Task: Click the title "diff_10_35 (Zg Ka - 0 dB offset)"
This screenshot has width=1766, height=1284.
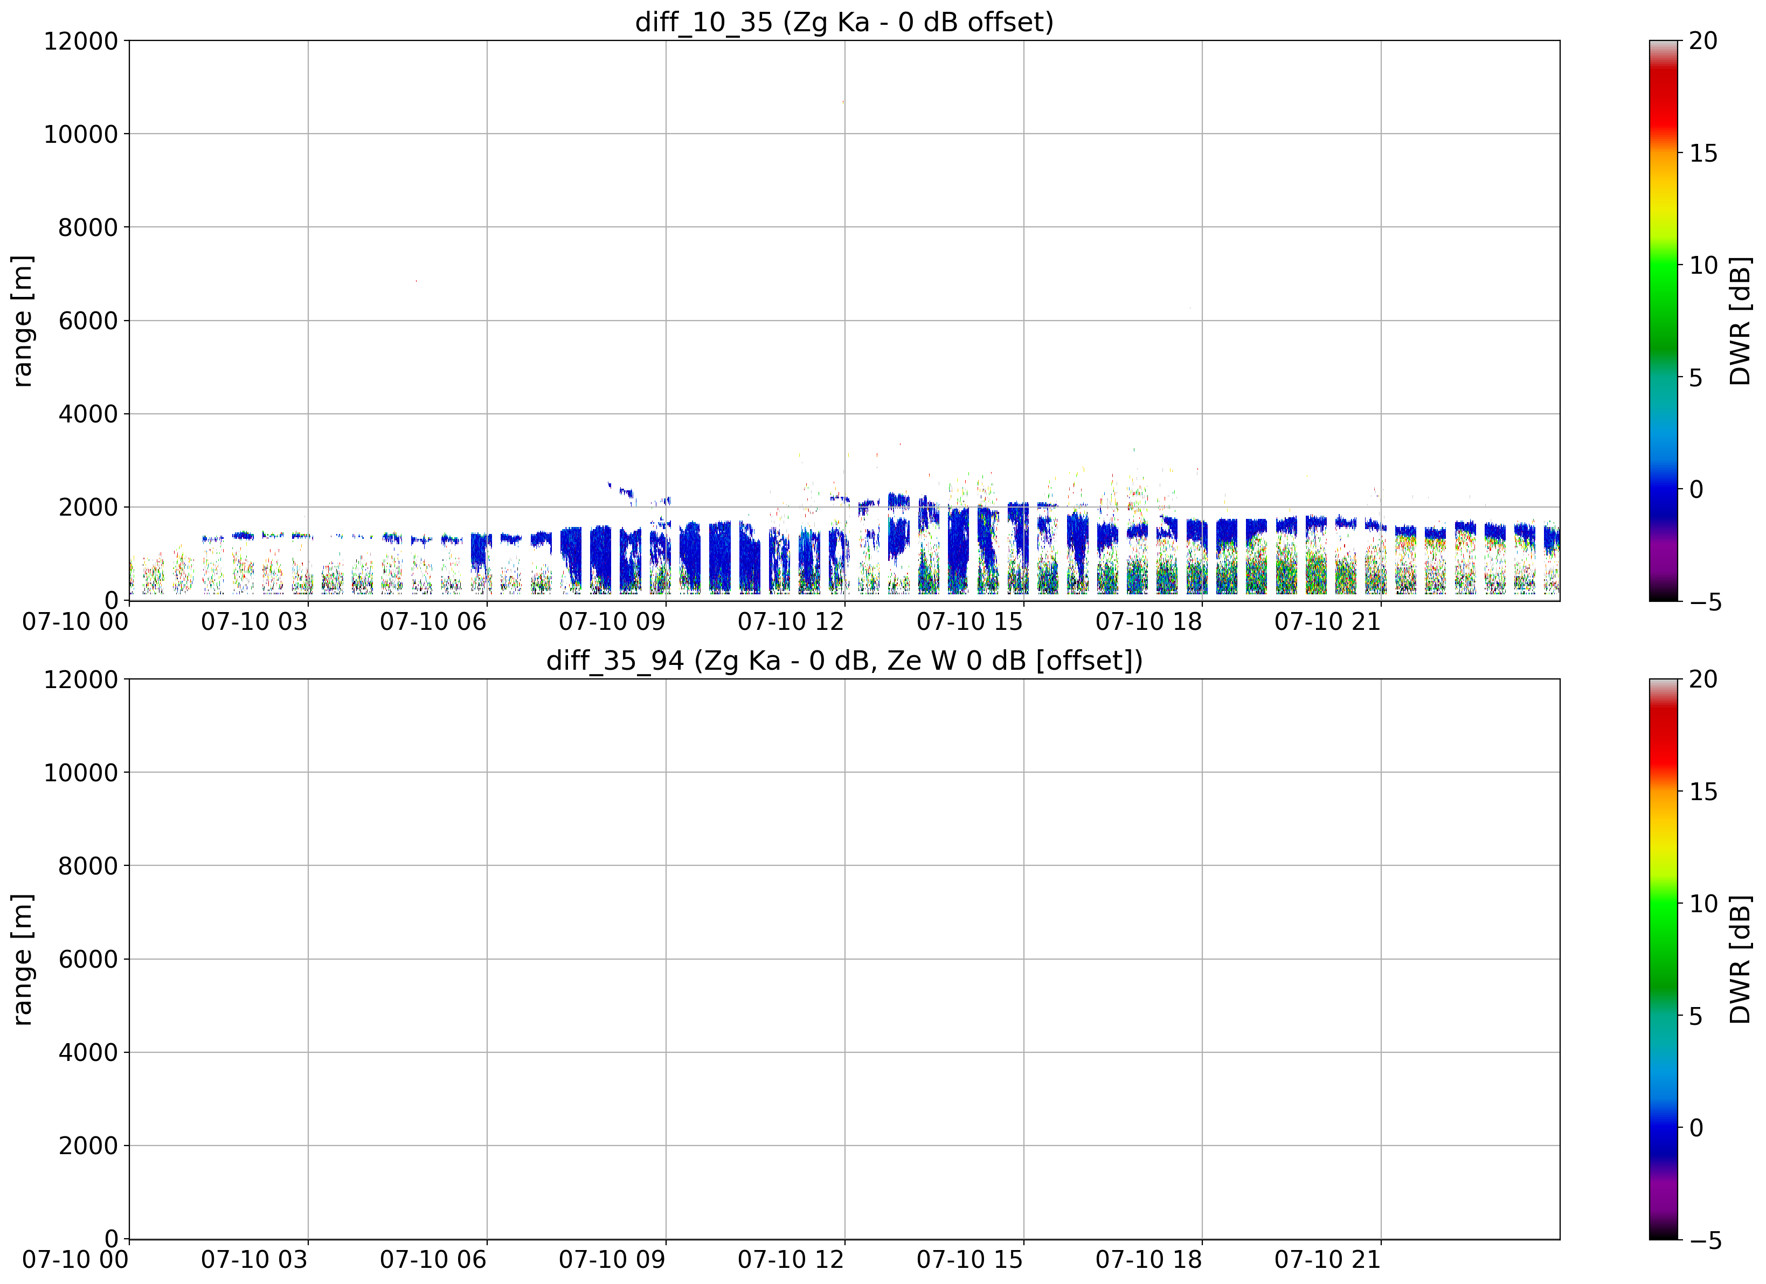Action: (844, 22)
